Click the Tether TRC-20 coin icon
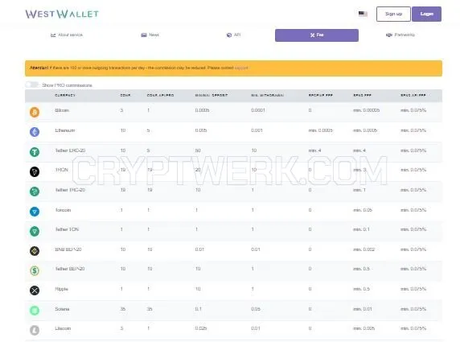Viewport: 460px width, 342px height. click(35, 192)
